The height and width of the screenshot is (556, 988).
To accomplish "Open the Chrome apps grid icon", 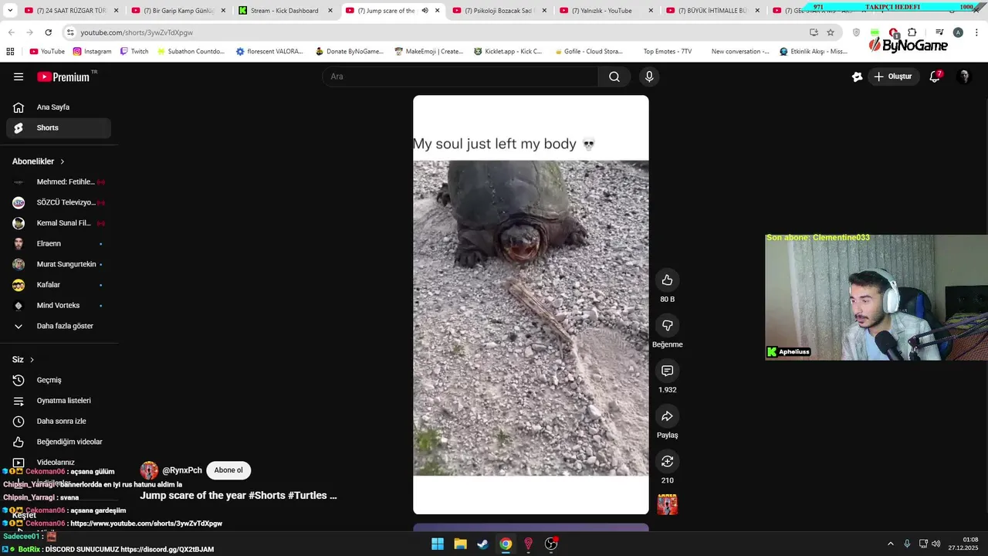I will click(x=10, y=52).
